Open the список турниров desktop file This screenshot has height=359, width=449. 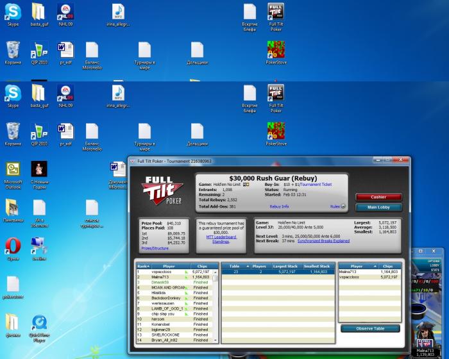coord(92,213)
